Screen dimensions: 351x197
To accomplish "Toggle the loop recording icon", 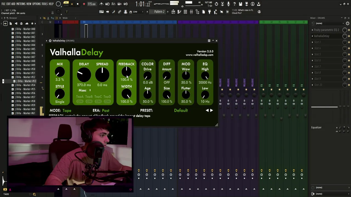I will [126, 4].
